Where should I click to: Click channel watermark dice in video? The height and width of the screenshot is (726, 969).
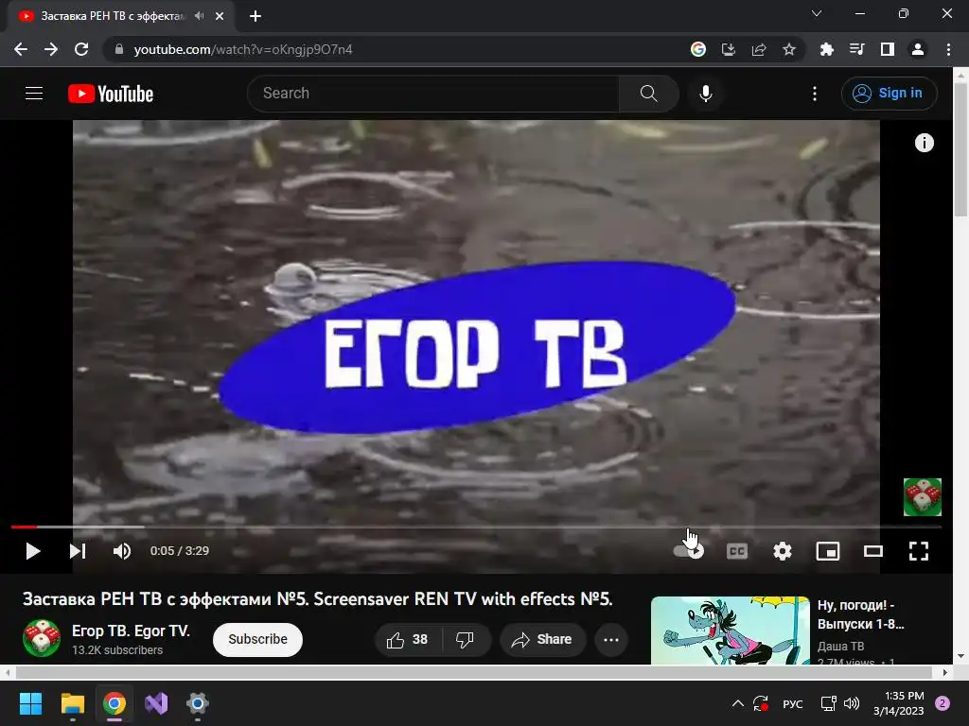(922, 497)
